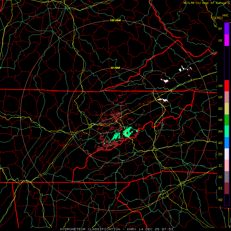The width and height of the screenshot is (231, 231).
Task: Pick the dusty-pink GR legend color swatch
Action: point(227,97)
